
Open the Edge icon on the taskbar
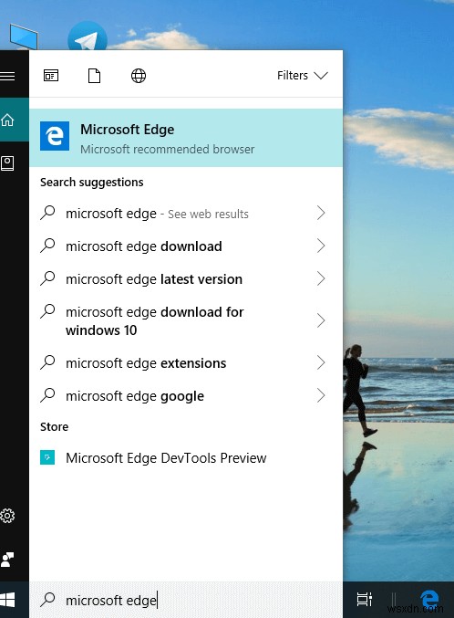[x=429, y=600]
